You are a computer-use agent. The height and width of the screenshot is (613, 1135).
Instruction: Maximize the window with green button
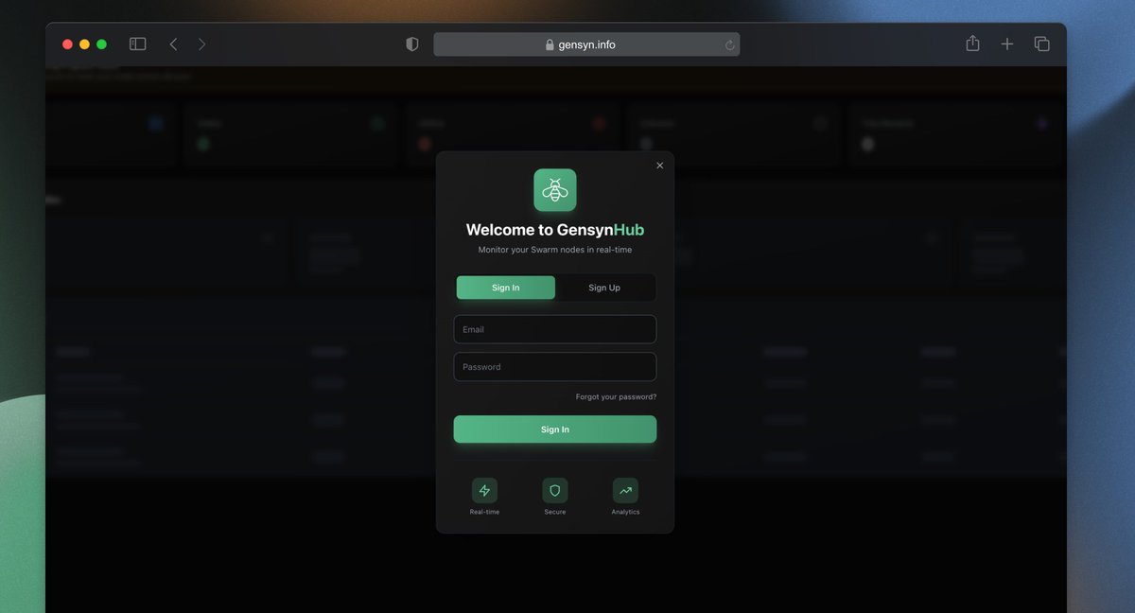coord(101,44)
